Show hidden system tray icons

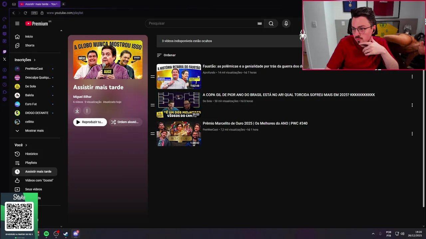click(373, 234)
